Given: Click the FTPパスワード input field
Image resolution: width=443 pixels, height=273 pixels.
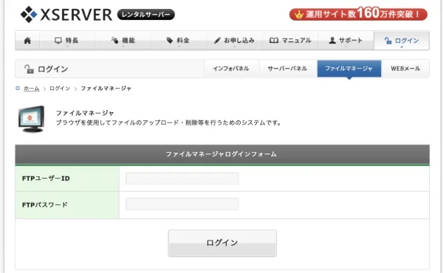Looking at the screenshot, I should (182, 204).
